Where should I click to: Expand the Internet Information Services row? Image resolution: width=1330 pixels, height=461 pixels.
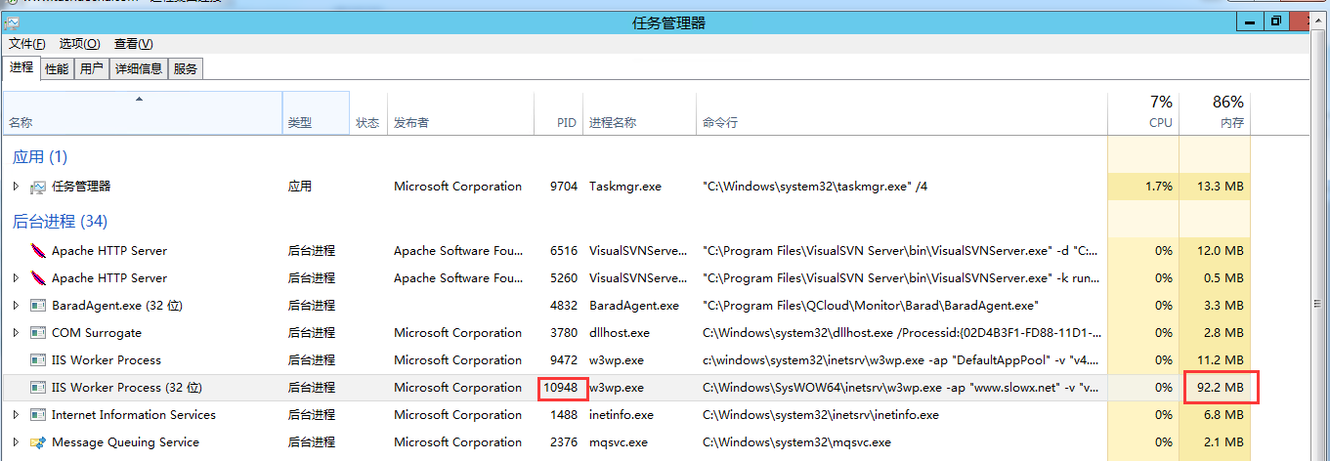(x=16, y=415)
